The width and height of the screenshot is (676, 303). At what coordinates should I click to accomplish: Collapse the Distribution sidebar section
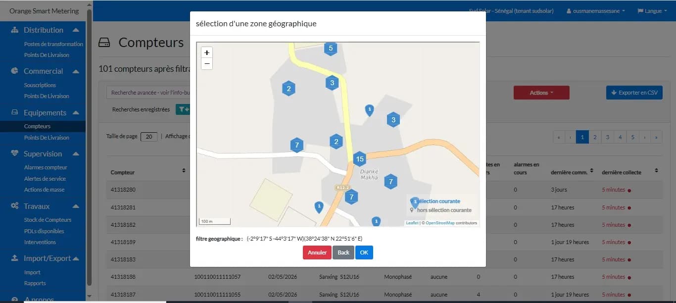pos(76,30)
